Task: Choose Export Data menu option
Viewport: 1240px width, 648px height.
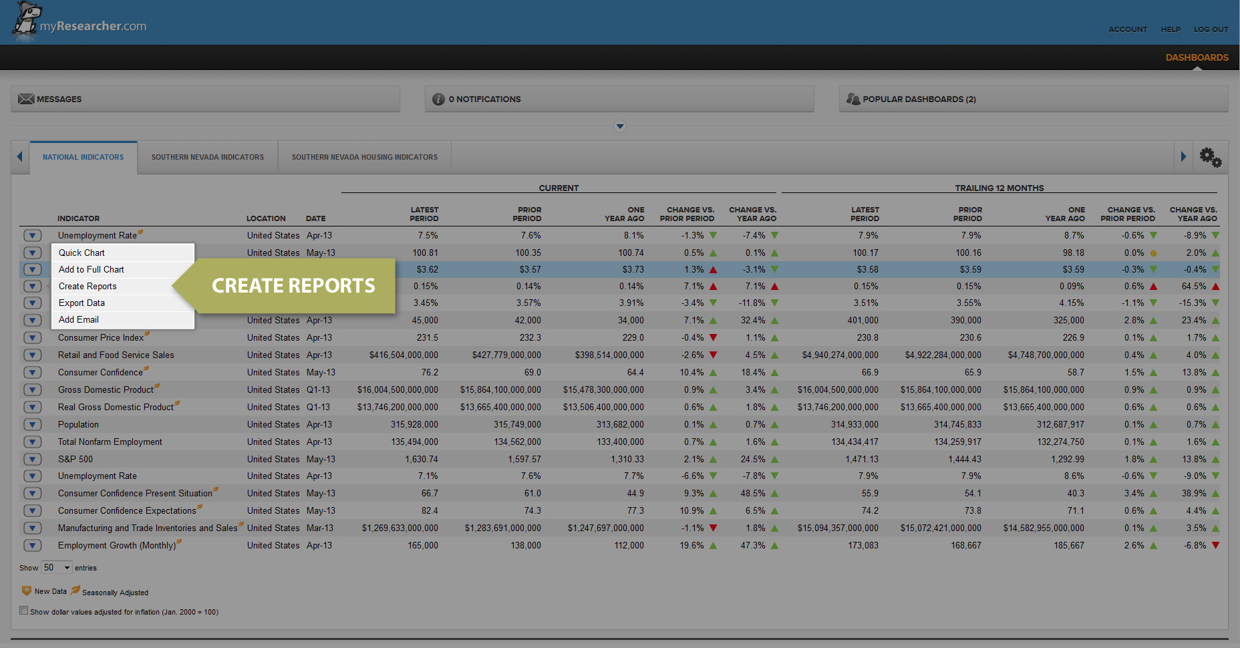Action: (123, 303)
